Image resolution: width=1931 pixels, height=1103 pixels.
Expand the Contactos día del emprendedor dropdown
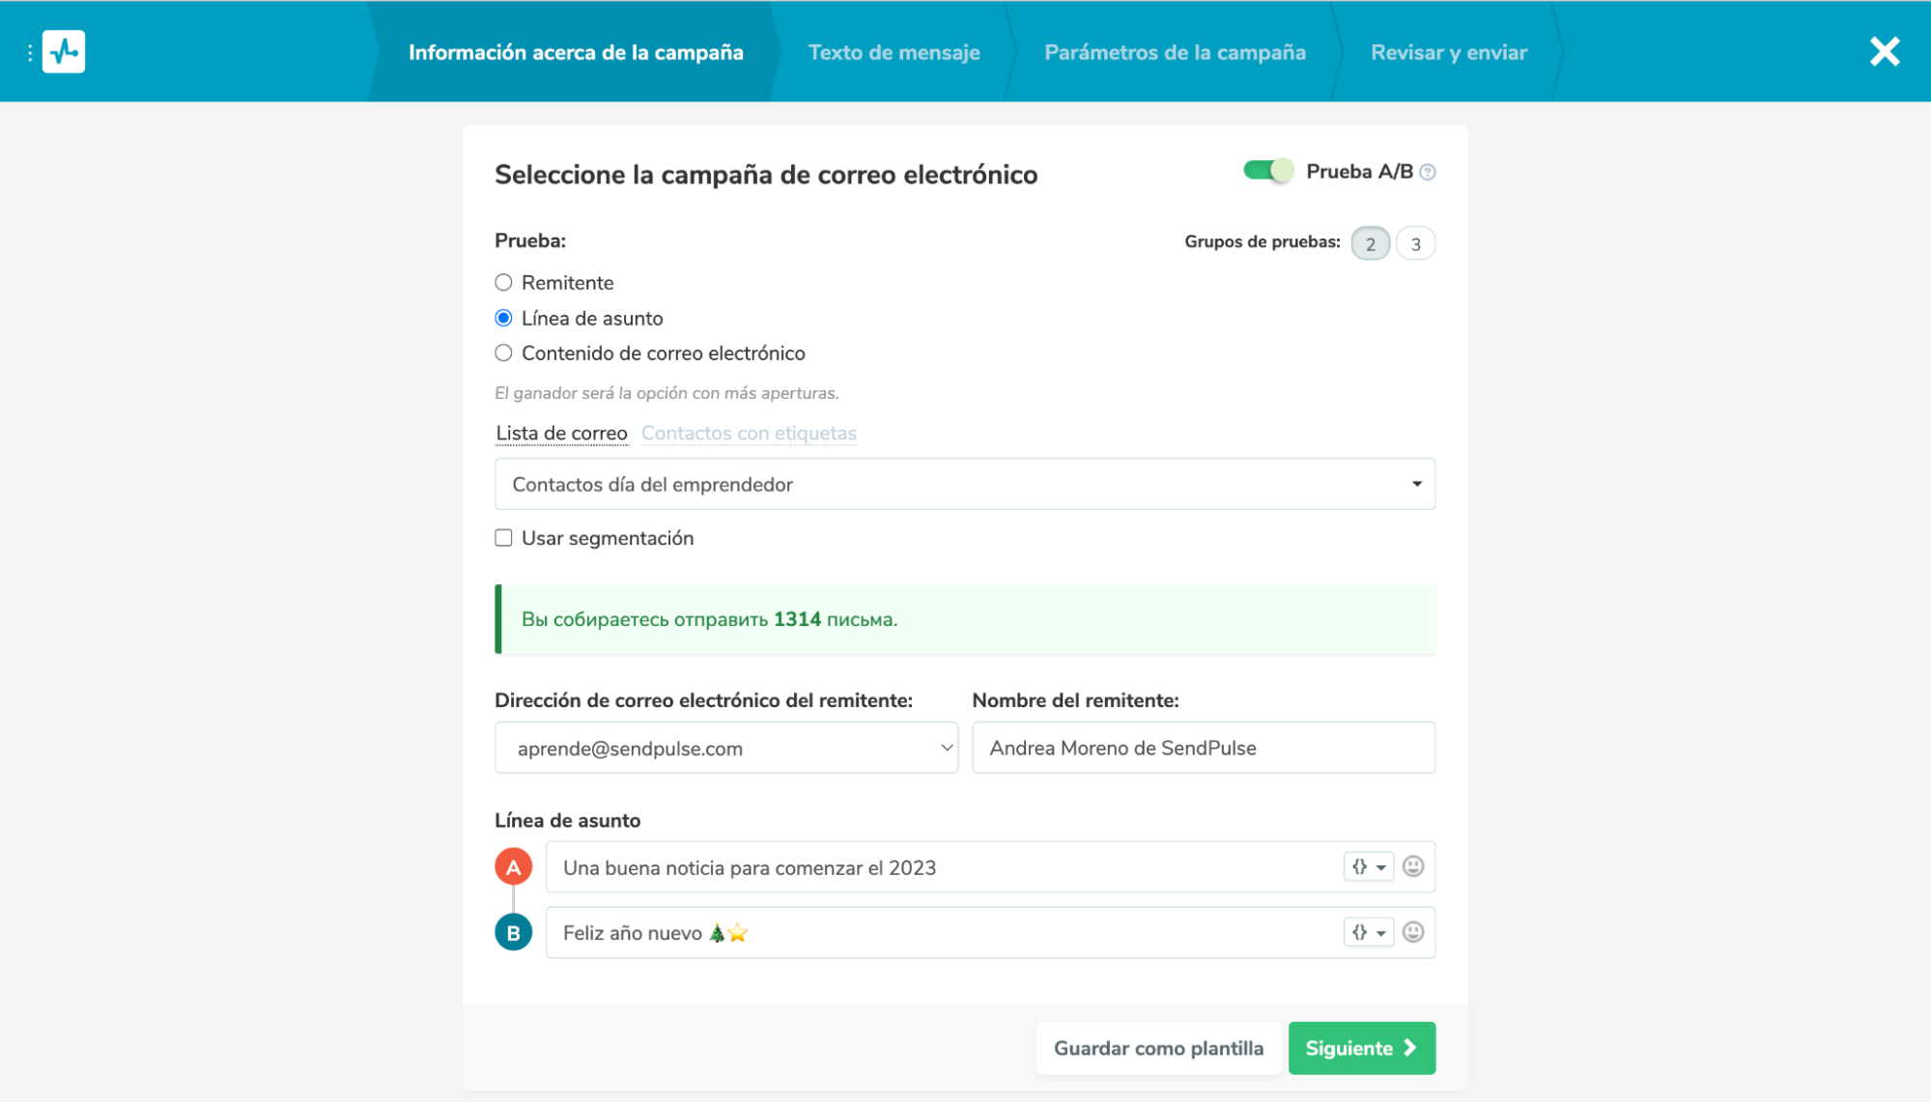click(964, 484)
